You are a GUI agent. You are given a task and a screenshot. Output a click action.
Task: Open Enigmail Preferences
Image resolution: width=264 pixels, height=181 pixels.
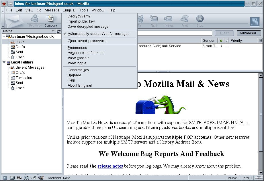pos(99,48)
